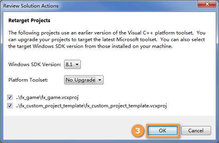
Task: Click the gray footer area beside OK
Action: 67,128
